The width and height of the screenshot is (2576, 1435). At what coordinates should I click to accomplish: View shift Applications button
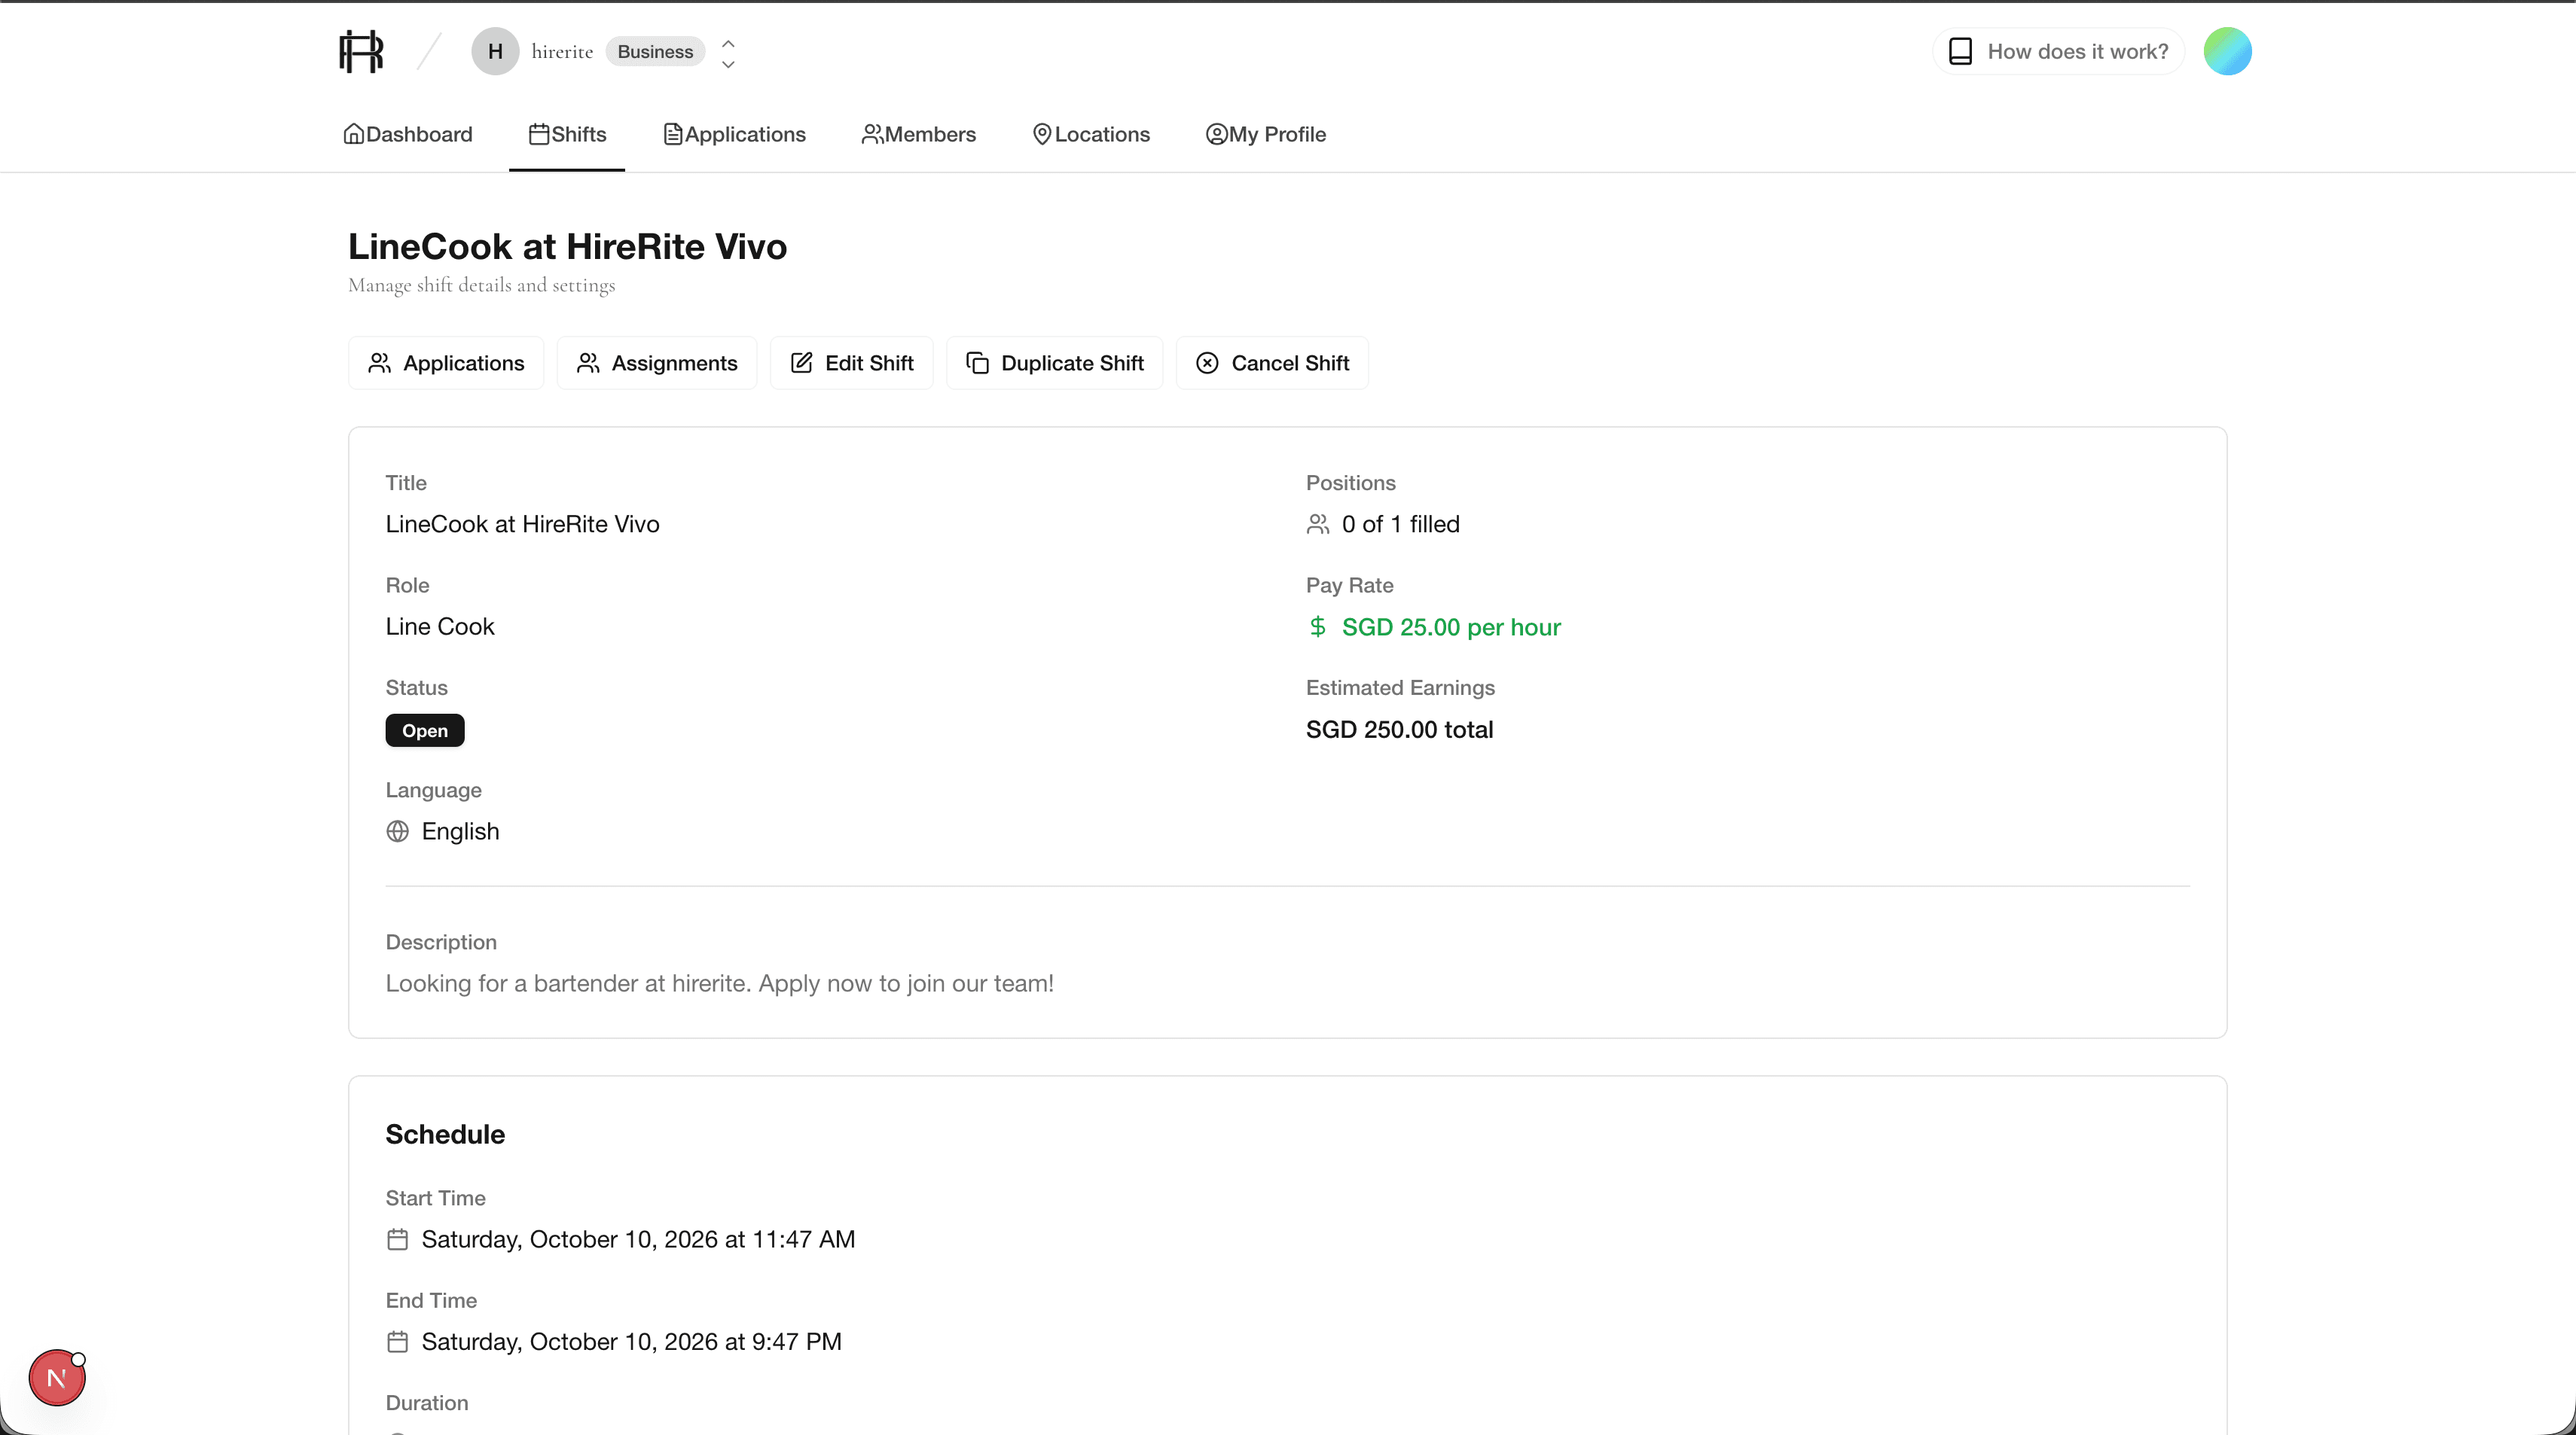point(446,364)
